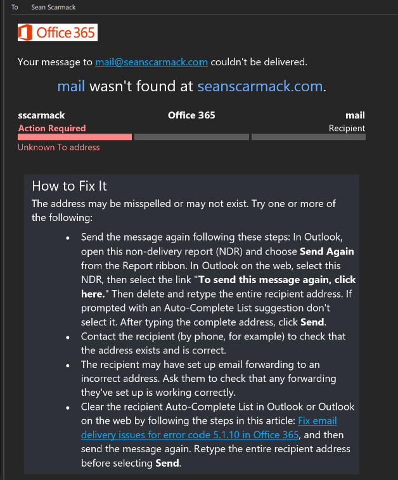Click the gray Recipient progress segment
Screen dimensions: 398x480
[309, 137]
